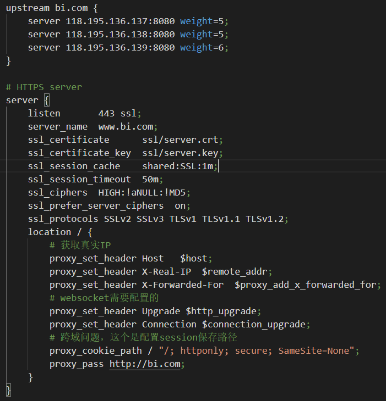
Task: Click the shared:SSL:1m value
Action: click(177, 166)
